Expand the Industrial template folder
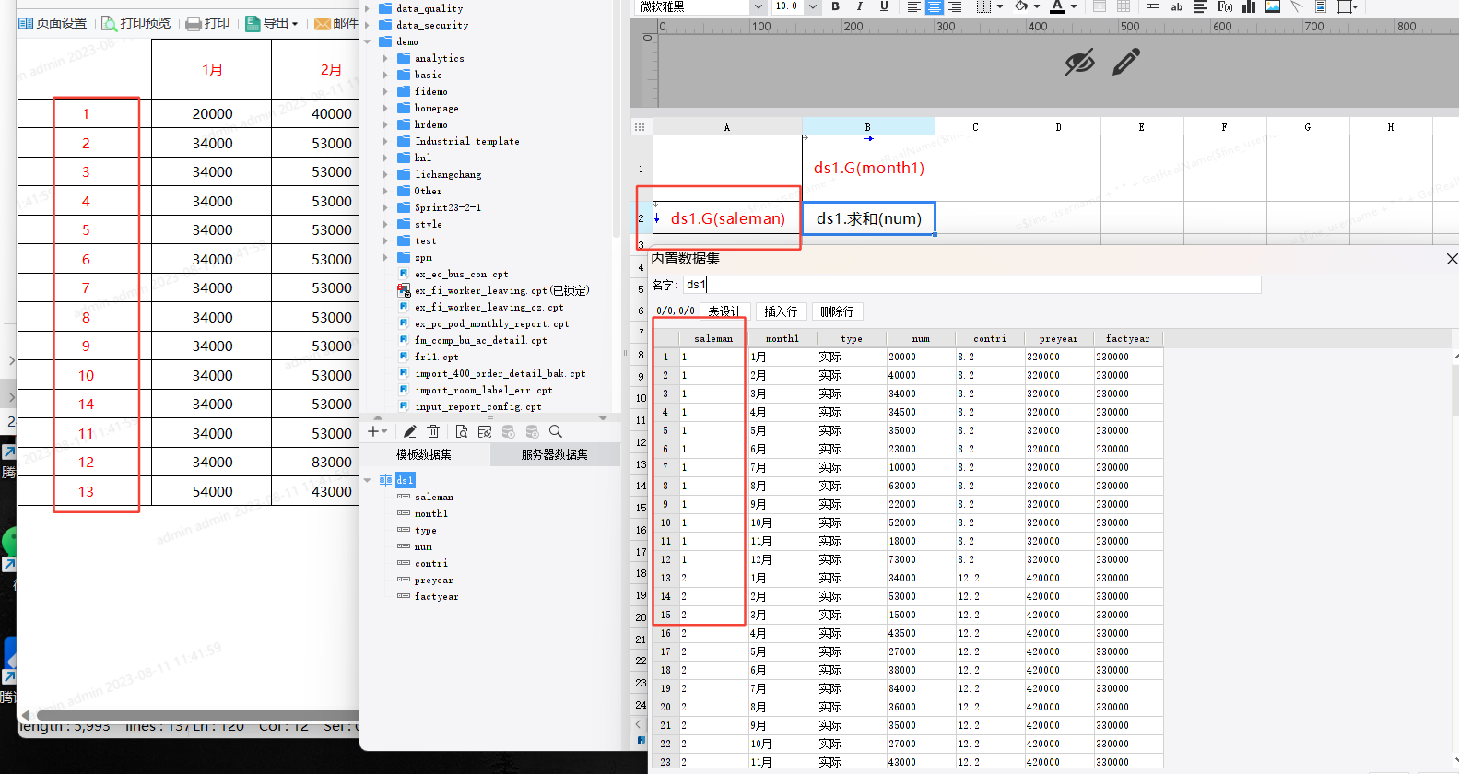This screenshot has width=1459, height=774. point(385,141)
